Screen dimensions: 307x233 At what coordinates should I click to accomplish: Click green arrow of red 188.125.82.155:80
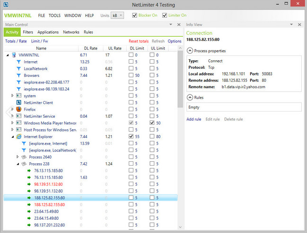[29, 205]
